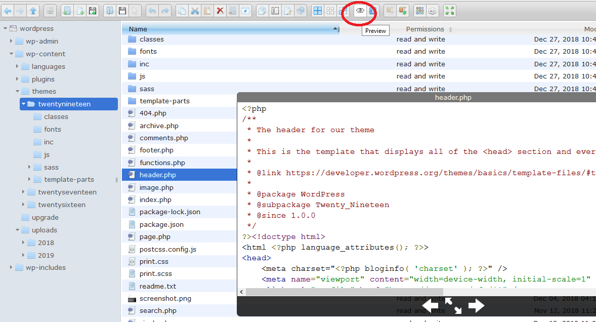Sort by the Permissions column header
This screenshot has width=596, height=322.
tap(424, 29)
